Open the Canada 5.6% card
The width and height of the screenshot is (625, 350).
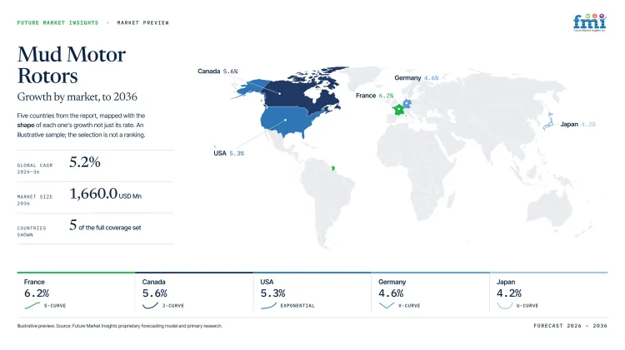(x=193, y=293)
